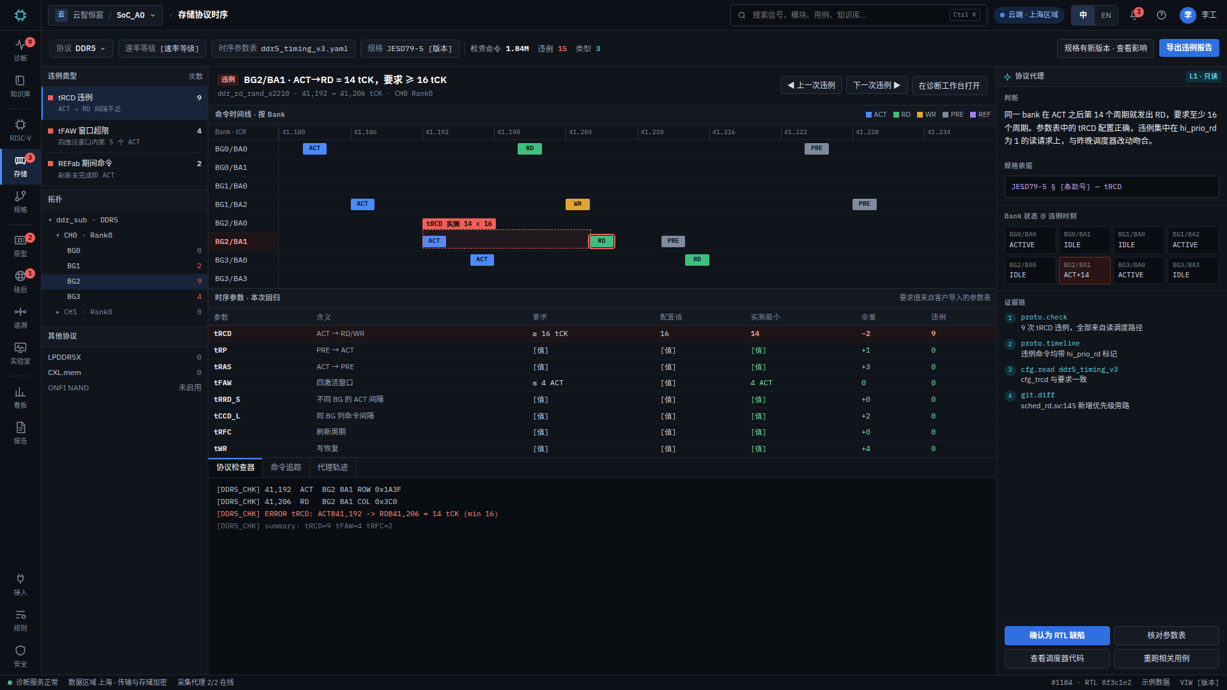Switch to the 命令追踪 tab
Viewport: 1227px width, 690px height.
tap(286, 468)
